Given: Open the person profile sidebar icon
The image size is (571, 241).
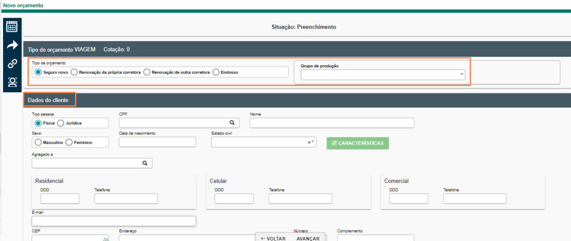Looking at the screenshot, I should [x=13, y=82].
